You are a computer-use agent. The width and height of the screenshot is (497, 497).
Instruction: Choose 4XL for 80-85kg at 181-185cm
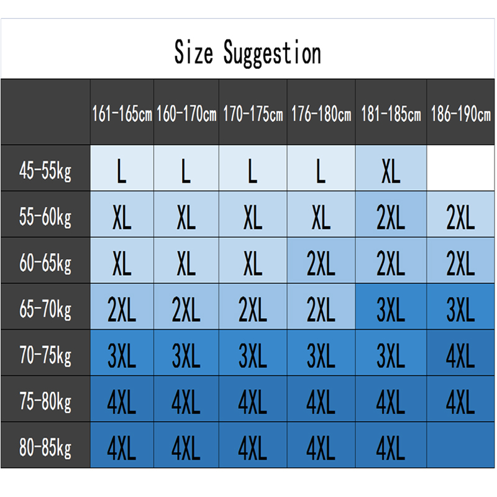point(391,447)
